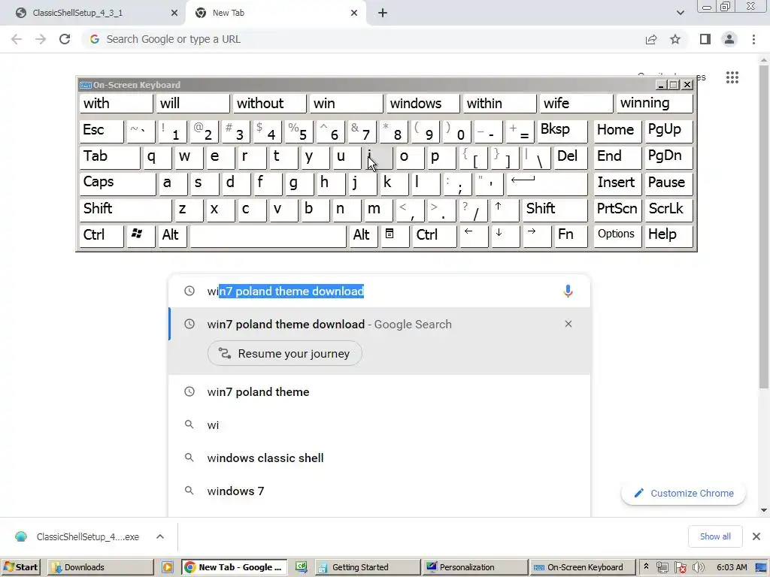Viewport: 770px width, 577px height.
Task: Click the browser forward arrow
Action: point(41,39)
